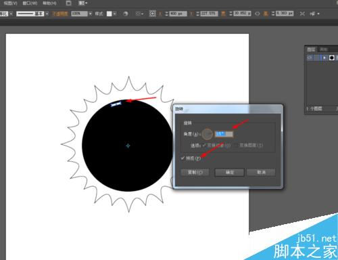Screen dimensions: 338x260
Task: Click the 角度 angle input field
Action: pyautogui.click(x=224, y=134)
